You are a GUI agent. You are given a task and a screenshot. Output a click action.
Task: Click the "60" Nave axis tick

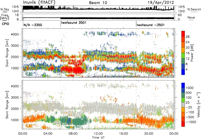(x=180, y=15)
